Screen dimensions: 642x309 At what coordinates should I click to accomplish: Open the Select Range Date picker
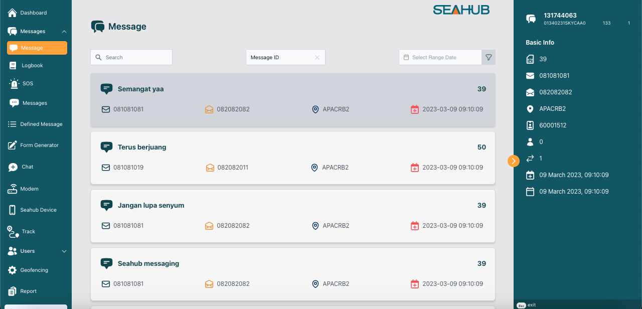click(x=440, y=58)
